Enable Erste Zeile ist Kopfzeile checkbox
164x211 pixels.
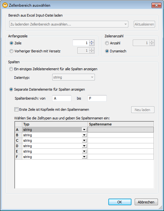[16, 109]
